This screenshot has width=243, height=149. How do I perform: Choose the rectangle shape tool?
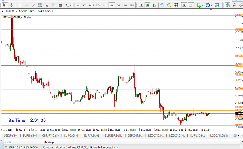tap(60, 5)
